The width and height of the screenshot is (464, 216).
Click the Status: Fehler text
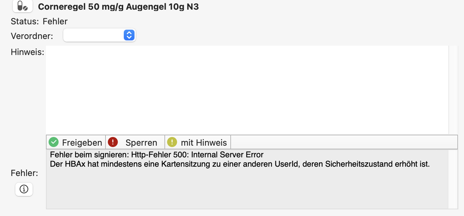coord(39,22)
